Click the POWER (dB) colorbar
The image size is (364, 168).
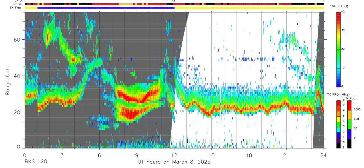[x=339, y=49]
